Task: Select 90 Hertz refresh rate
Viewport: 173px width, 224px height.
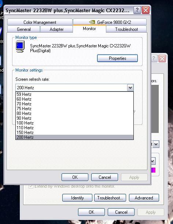Action: pyautogui.click(x=74, y=118)
